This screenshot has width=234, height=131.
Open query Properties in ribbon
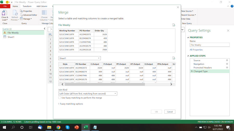coord(26,11)
